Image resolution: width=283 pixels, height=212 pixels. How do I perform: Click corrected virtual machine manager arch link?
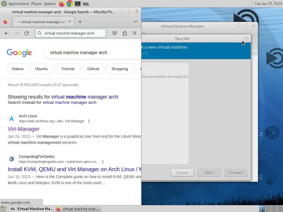(x=85, y=97)
